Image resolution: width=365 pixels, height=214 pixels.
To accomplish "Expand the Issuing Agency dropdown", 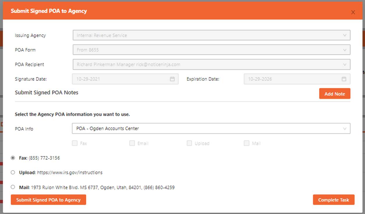I will click(x=345, y=35).
